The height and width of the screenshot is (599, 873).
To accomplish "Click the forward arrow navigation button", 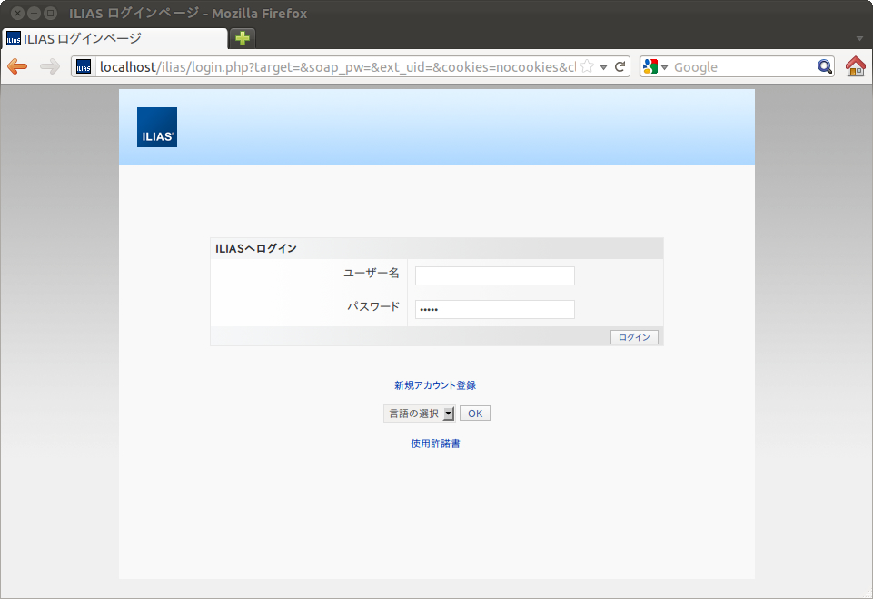I will click(x=50, y=66).
